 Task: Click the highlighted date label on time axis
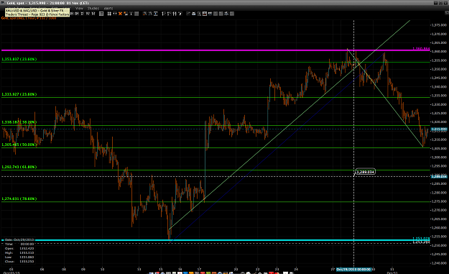click(353, 270)
